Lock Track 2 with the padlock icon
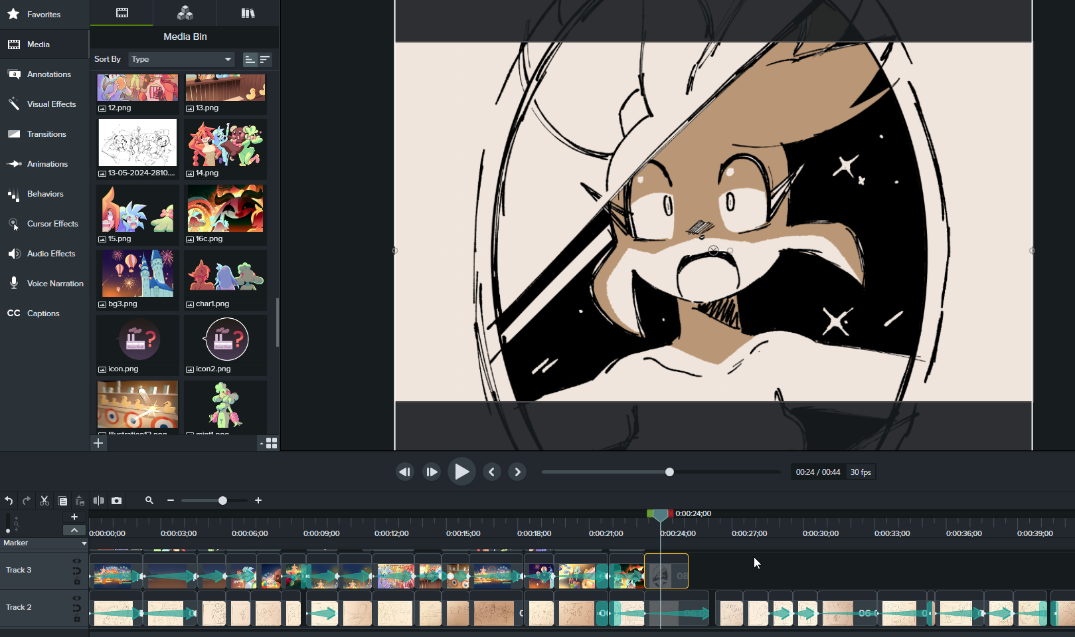The height and width of the screenshot is (637, 1075). point(77,619)
